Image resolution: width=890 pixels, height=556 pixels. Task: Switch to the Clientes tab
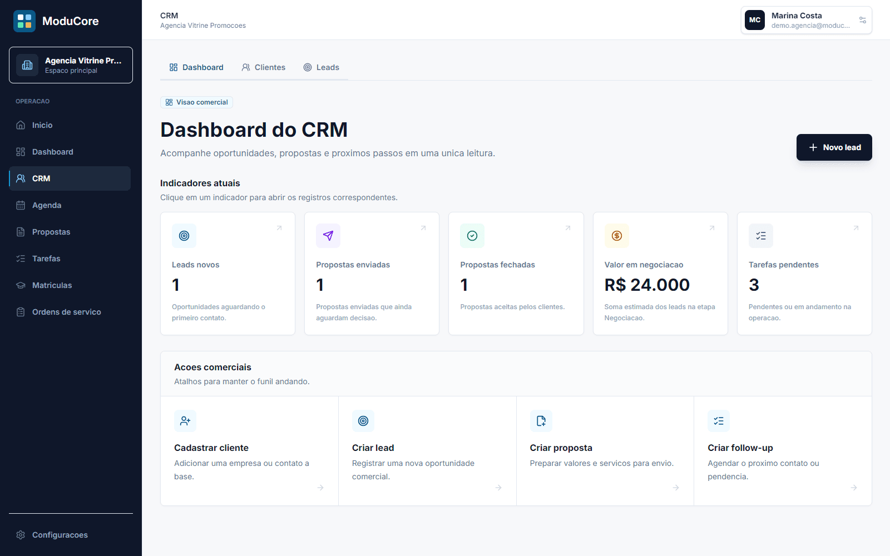pyautogui.click(x=263, y=67)
